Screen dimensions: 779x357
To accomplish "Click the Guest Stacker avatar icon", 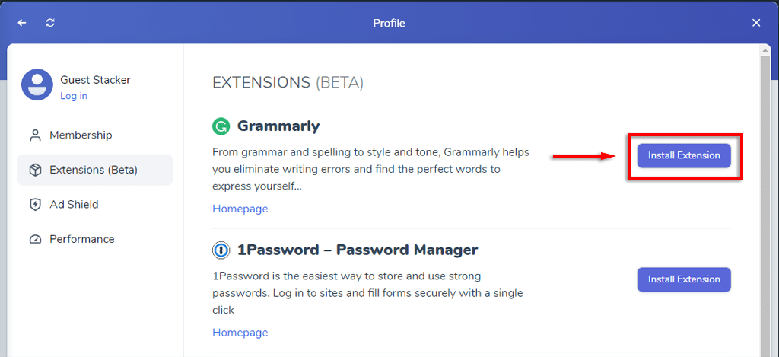I will (x=37, y=84).
